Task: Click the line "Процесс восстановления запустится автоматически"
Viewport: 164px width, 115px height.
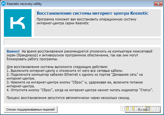Action: pos(68,98)
